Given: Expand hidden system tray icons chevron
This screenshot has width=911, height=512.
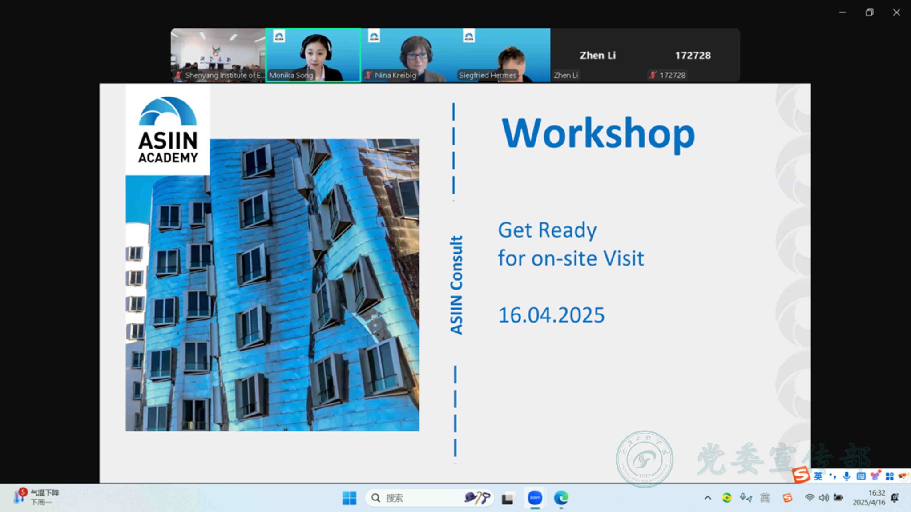Looking at the screenshot, I should (708, 498).
